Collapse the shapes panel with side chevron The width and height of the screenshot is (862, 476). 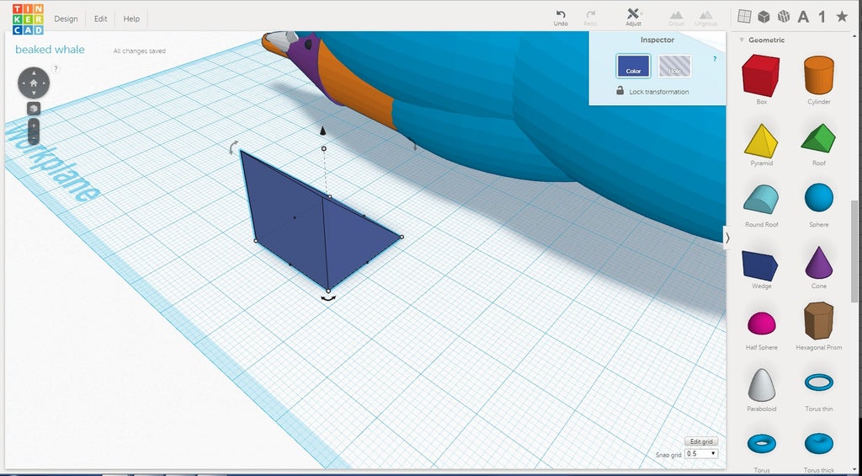(727, 238)
